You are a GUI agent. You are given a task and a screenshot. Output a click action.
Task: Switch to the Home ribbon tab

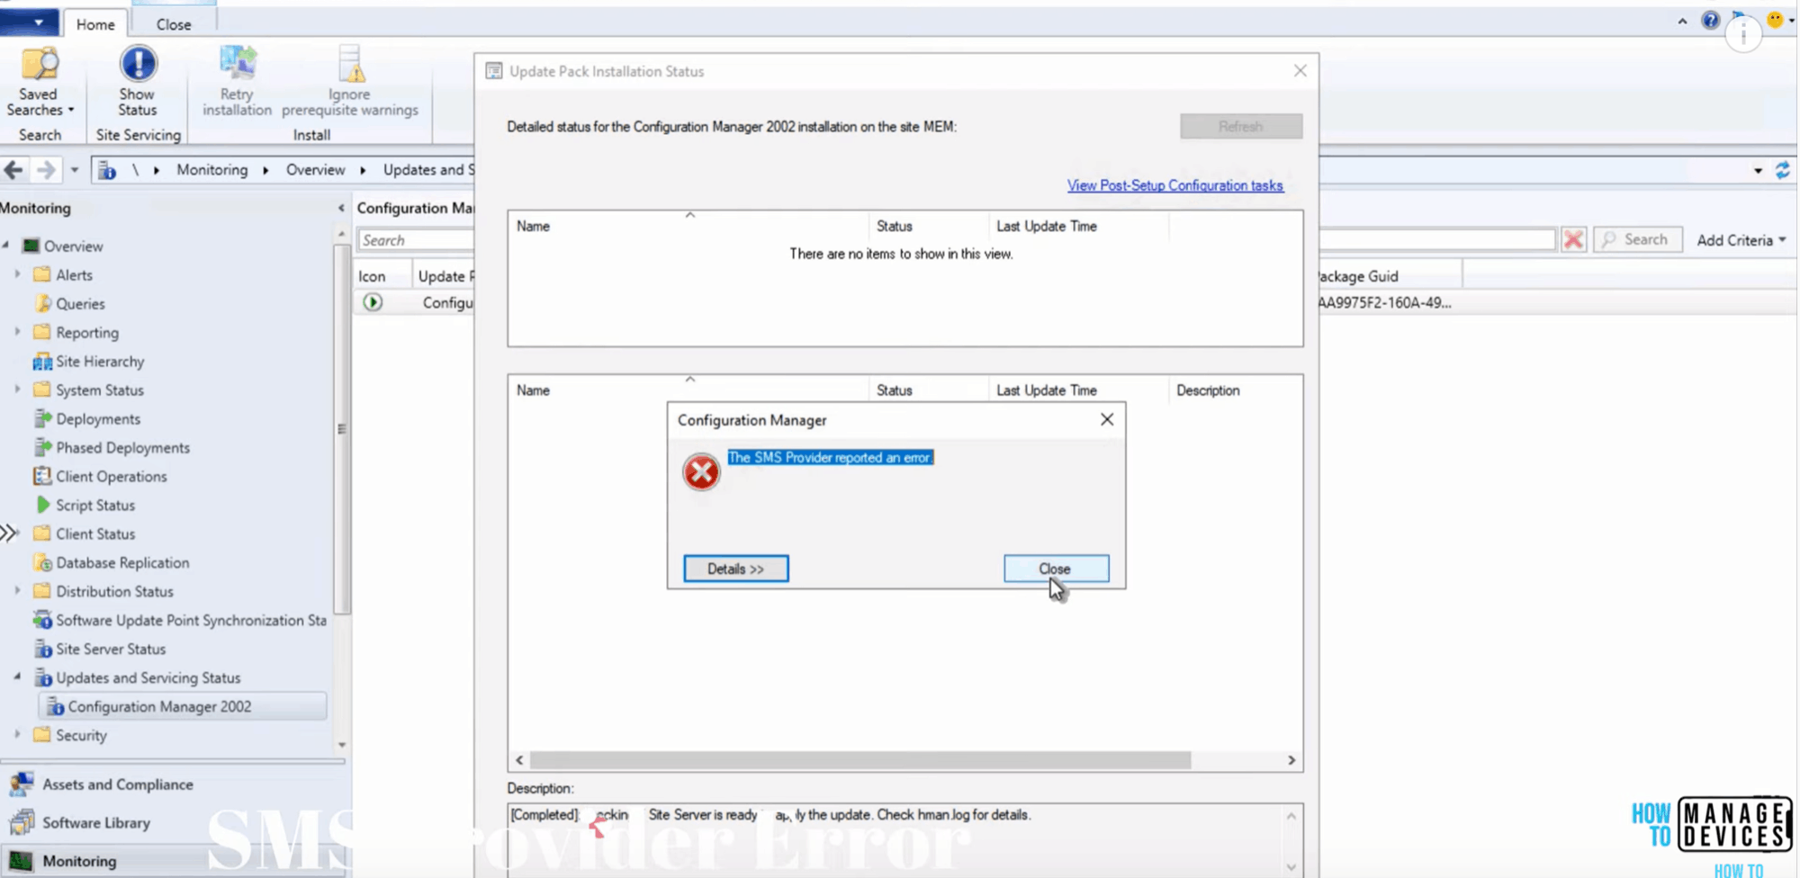pyautogui.click(x=95, y=24)
